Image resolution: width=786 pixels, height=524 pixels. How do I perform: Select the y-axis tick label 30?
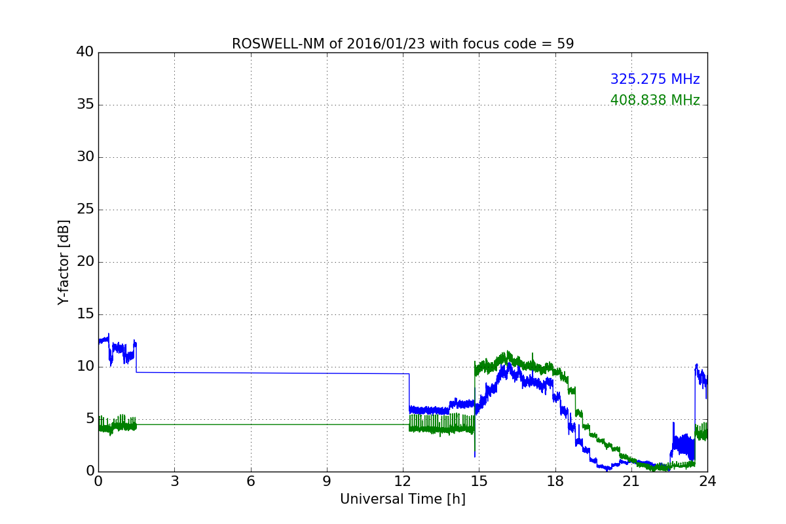(x=85, y=157)
